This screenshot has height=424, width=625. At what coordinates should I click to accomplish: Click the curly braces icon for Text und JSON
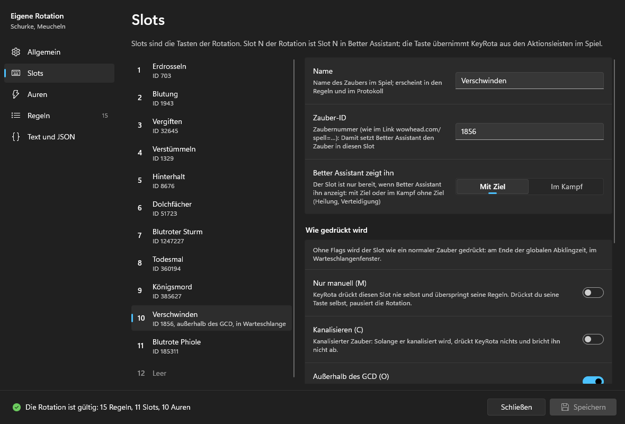16,136
